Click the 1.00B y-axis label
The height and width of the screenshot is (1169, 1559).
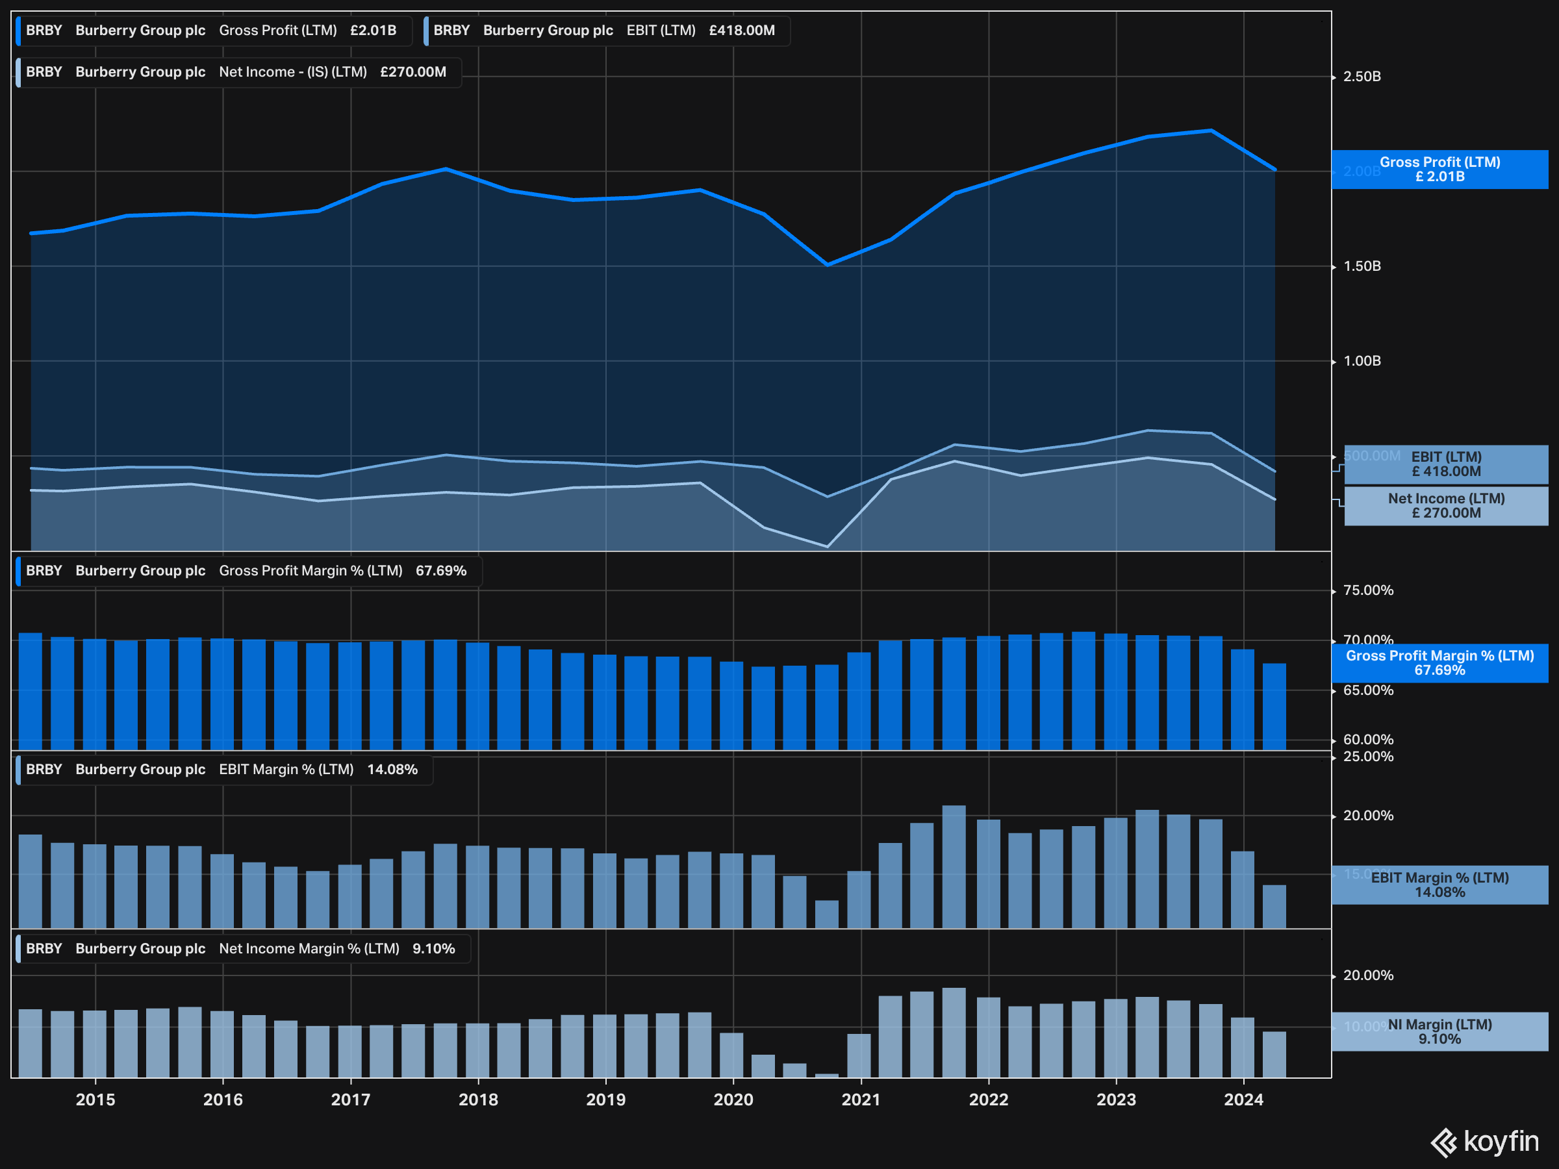pyautogui.click(x=1362, y=361)
